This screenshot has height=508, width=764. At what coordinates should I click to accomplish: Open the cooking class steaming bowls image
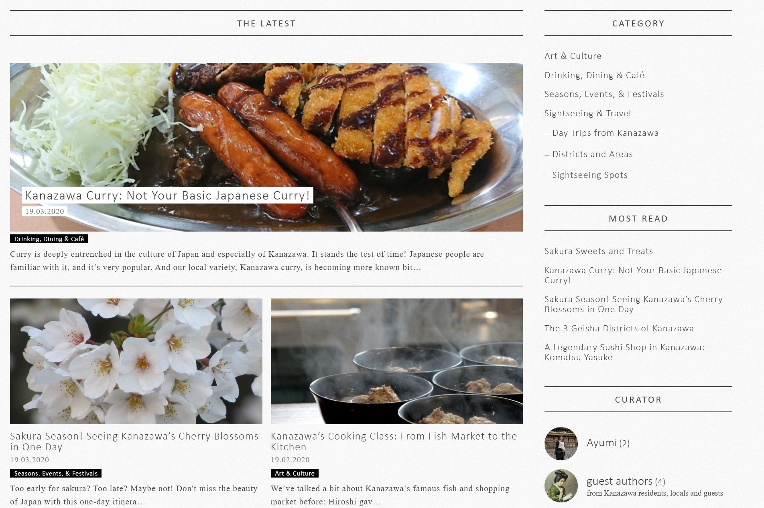pyautogui.click(x=396, y=361)
